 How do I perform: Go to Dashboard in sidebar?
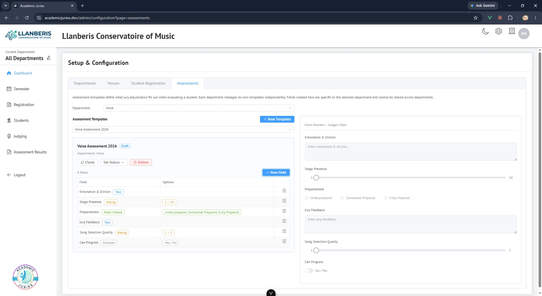click(19, 73)
